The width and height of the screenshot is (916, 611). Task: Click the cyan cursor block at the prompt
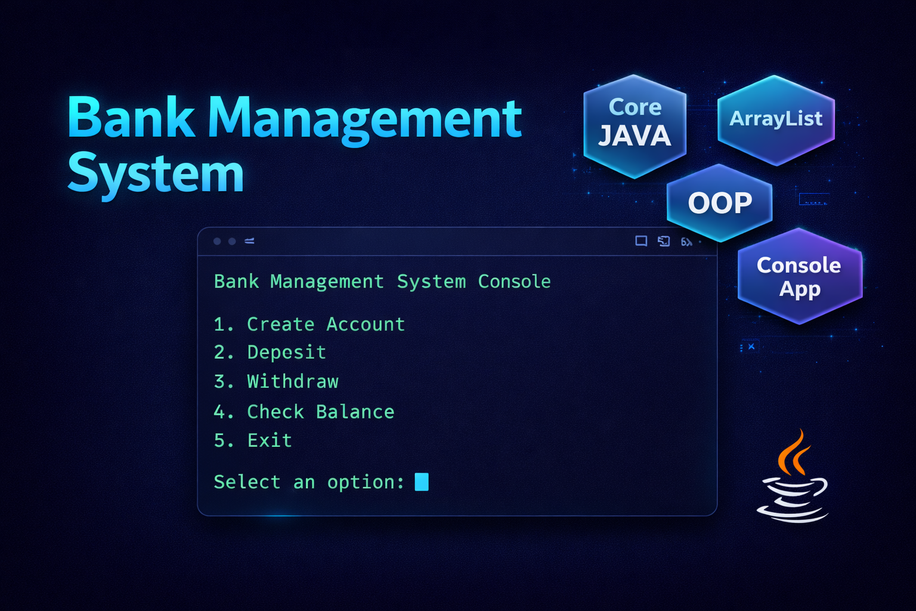coord(421,481)
